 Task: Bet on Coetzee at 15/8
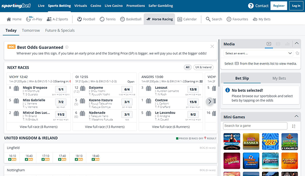click(193, 102)
